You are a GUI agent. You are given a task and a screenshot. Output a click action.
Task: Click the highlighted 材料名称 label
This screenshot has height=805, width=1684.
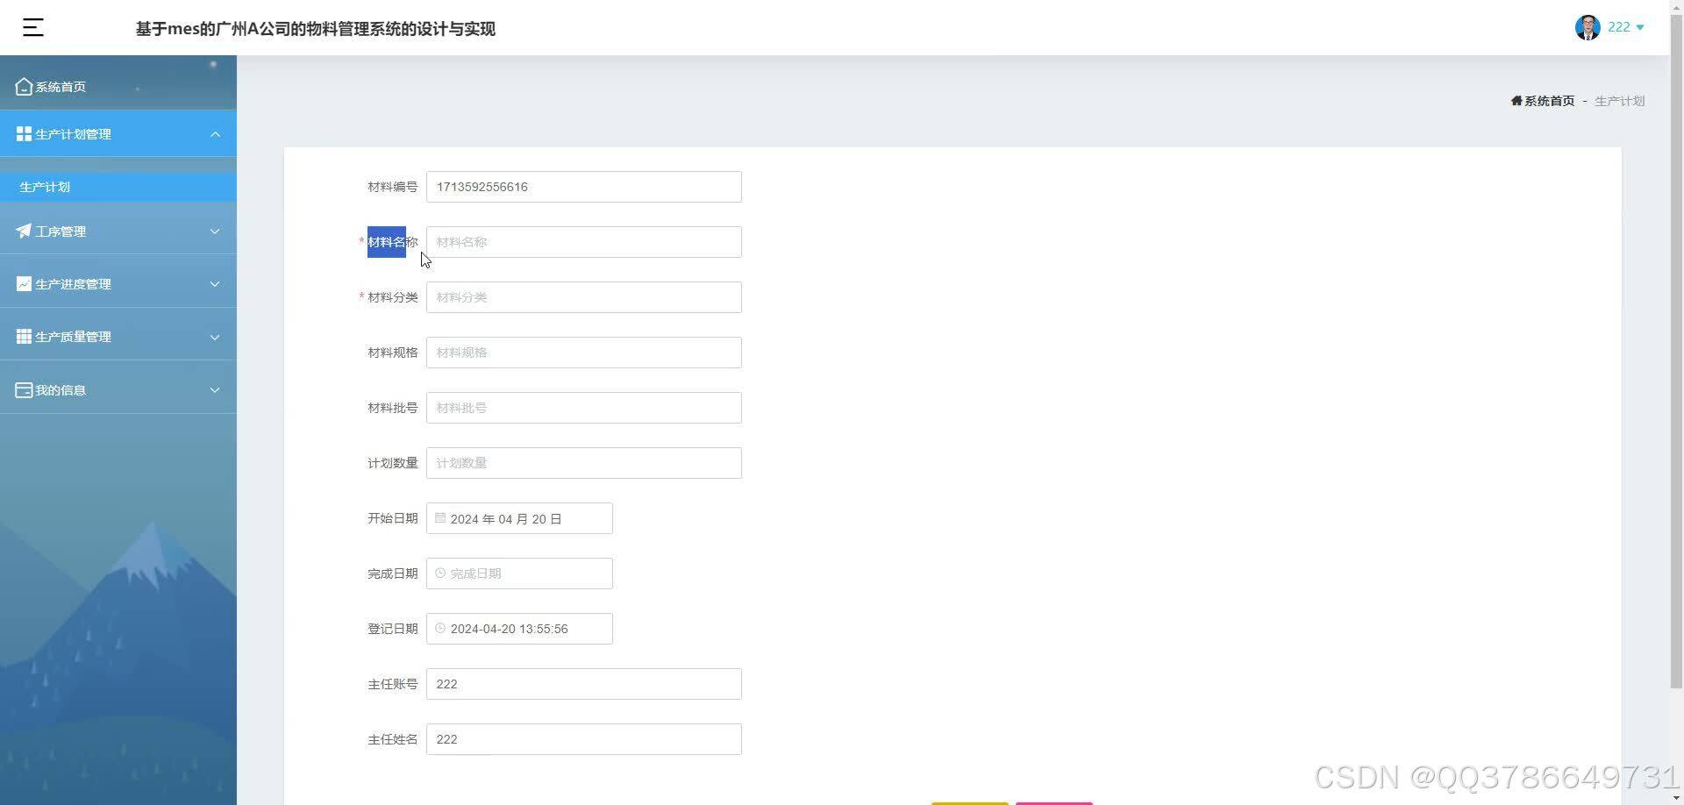click(392, 242)
